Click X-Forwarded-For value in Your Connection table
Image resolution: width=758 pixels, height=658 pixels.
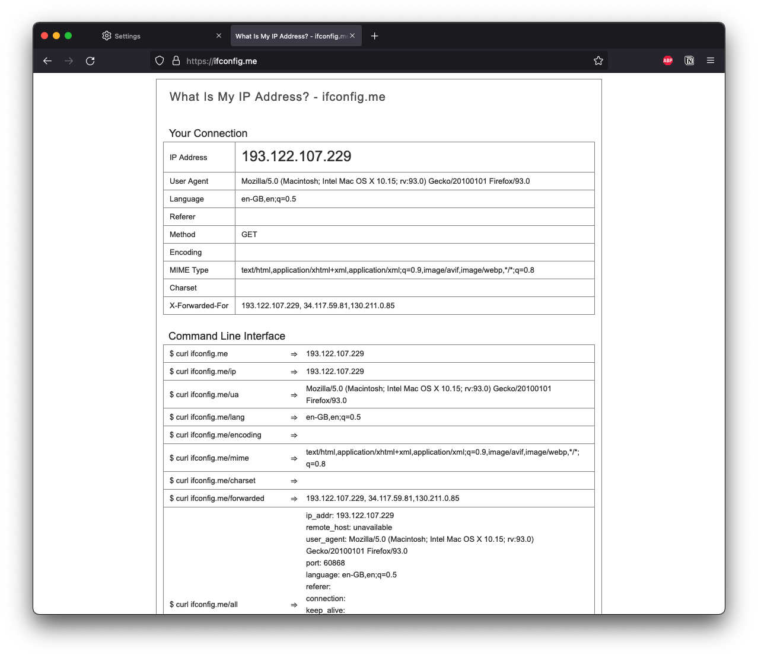tap(318, 306)
